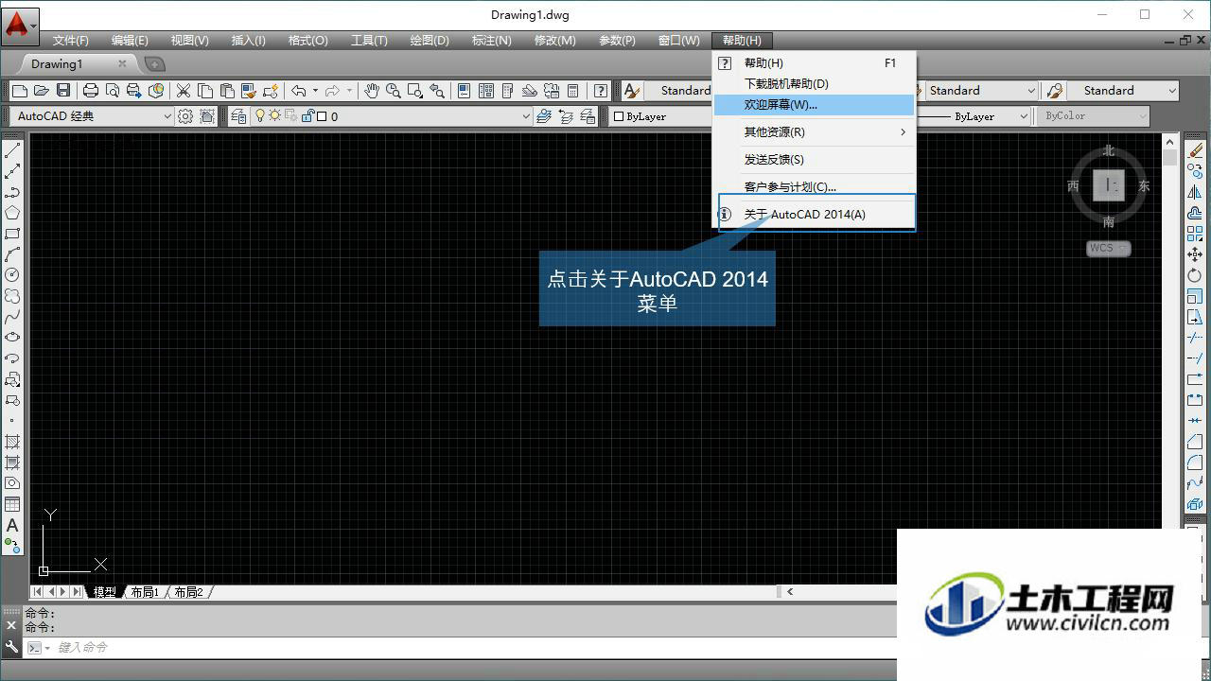Open the 文件(F) menu

71,41
